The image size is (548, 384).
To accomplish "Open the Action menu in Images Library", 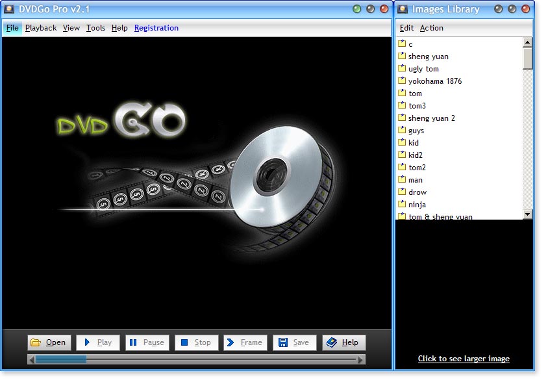I will coord(431,28).
